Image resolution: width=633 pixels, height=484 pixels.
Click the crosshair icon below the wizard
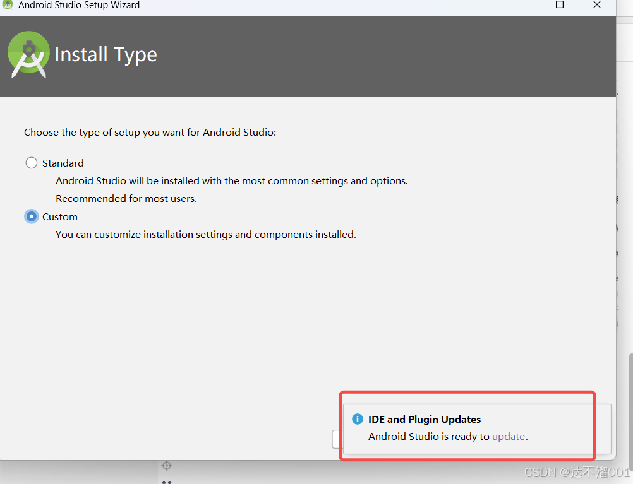click(x=167, y=466)
